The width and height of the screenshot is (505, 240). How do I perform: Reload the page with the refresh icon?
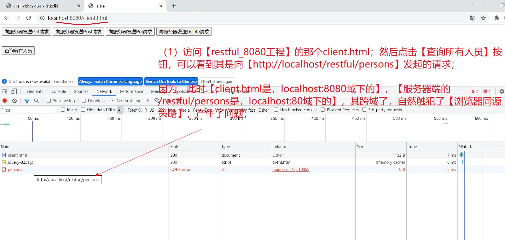[29, 18]
